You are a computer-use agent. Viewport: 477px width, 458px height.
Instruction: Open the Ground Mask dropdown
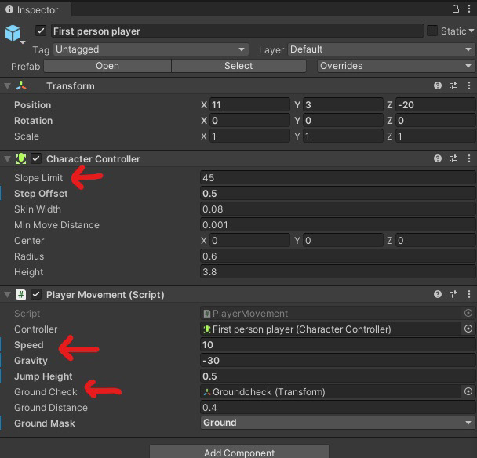pyautogui.click(x=337, y=423)
